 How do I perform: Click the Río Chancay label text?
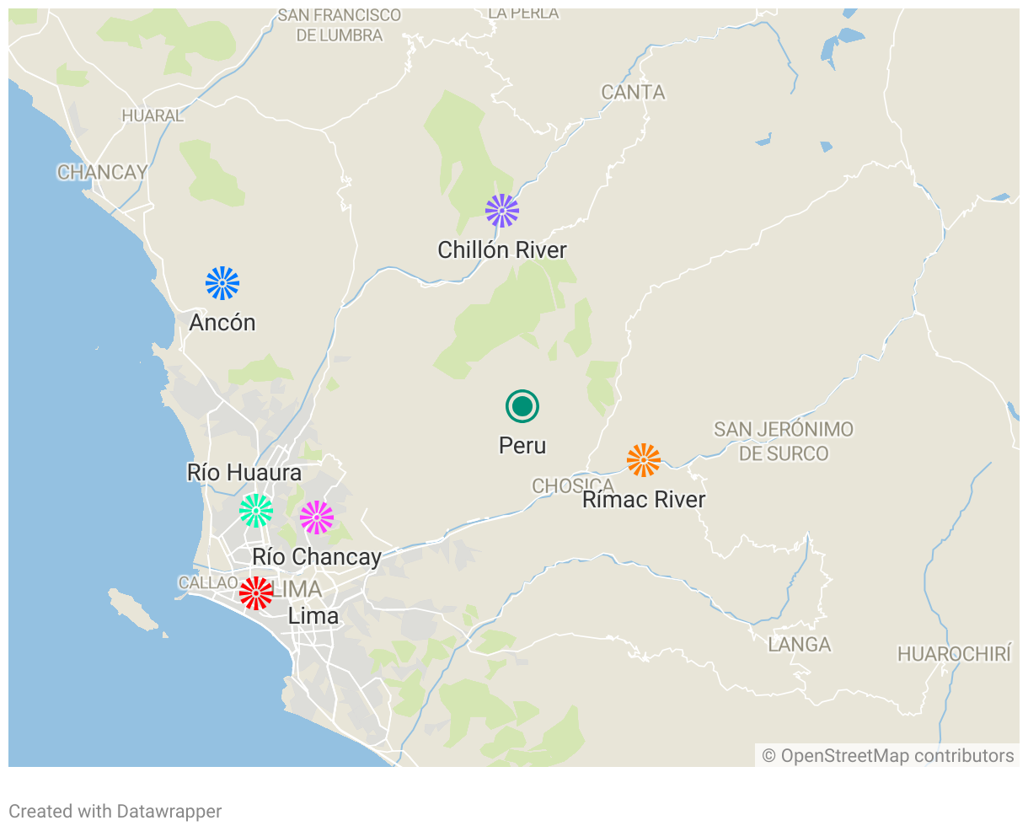[317, 557]
